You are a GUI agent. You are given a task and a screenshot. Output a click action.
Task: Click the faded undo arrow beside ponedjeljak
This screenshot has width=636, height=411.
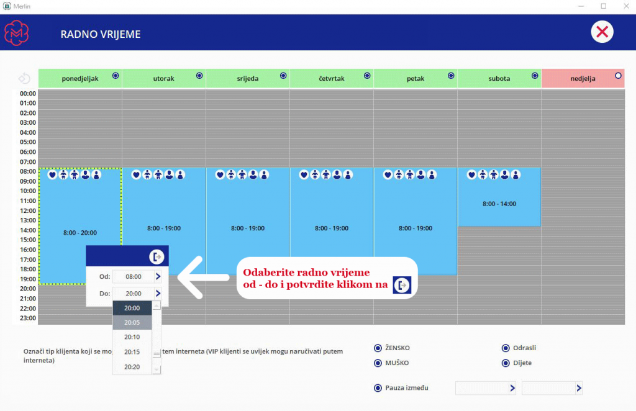pyautogui.click(x=24, y=78)
